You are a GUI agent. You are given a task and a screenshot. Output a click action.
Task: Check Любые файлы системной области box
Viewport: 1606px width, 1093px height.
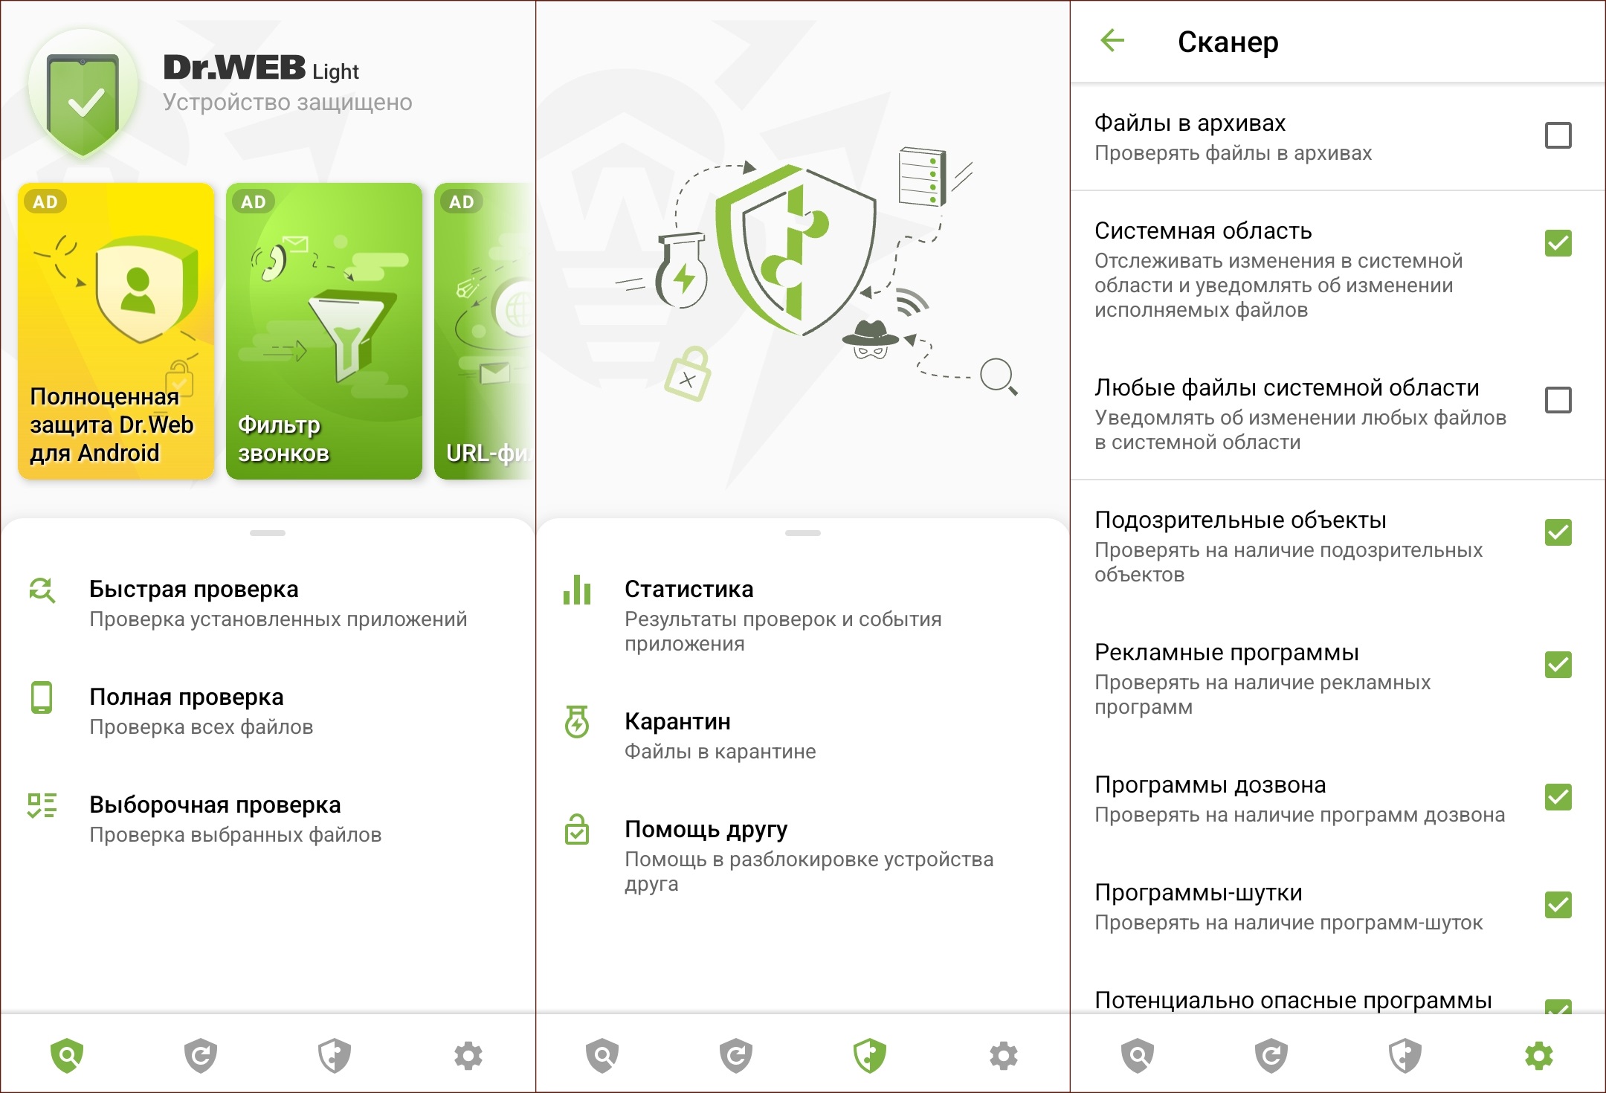[x=1558, y=400]
